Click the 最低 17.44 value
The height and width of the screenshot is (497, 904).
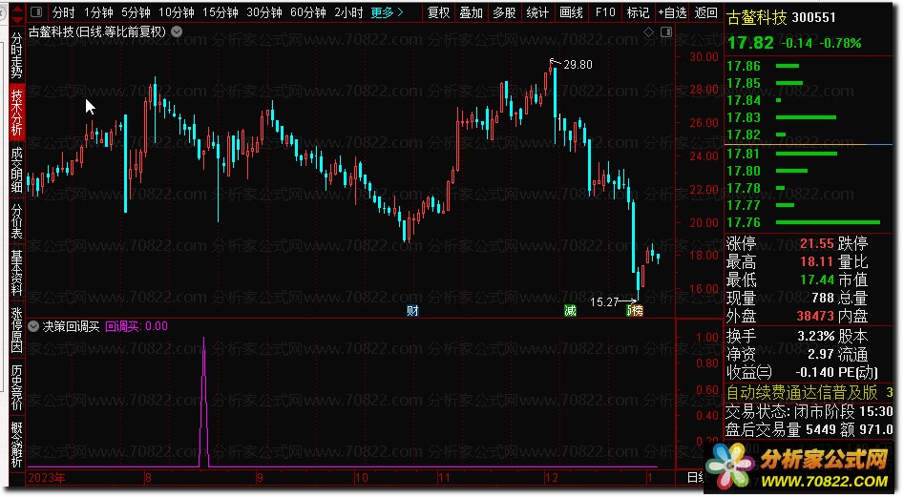point(816,280)
